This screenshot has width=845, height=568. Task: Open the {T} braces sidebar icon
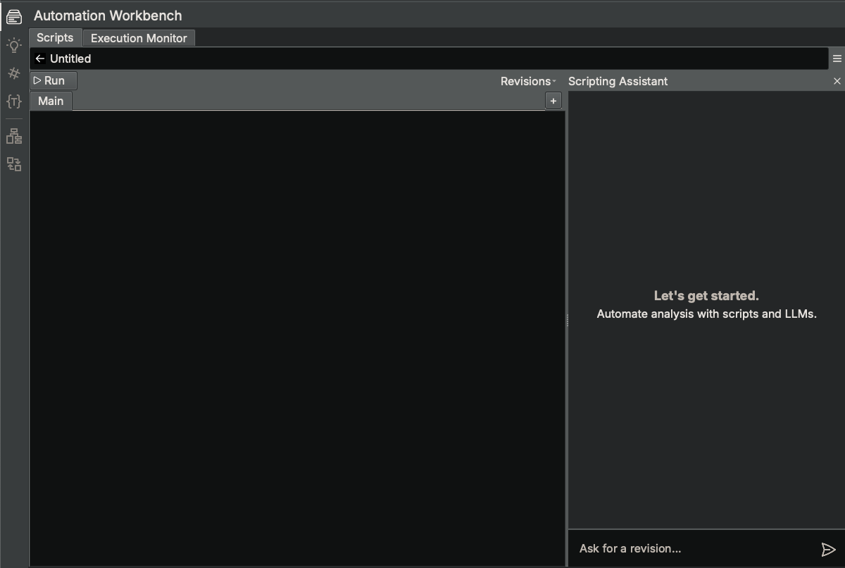pos(14,101)
